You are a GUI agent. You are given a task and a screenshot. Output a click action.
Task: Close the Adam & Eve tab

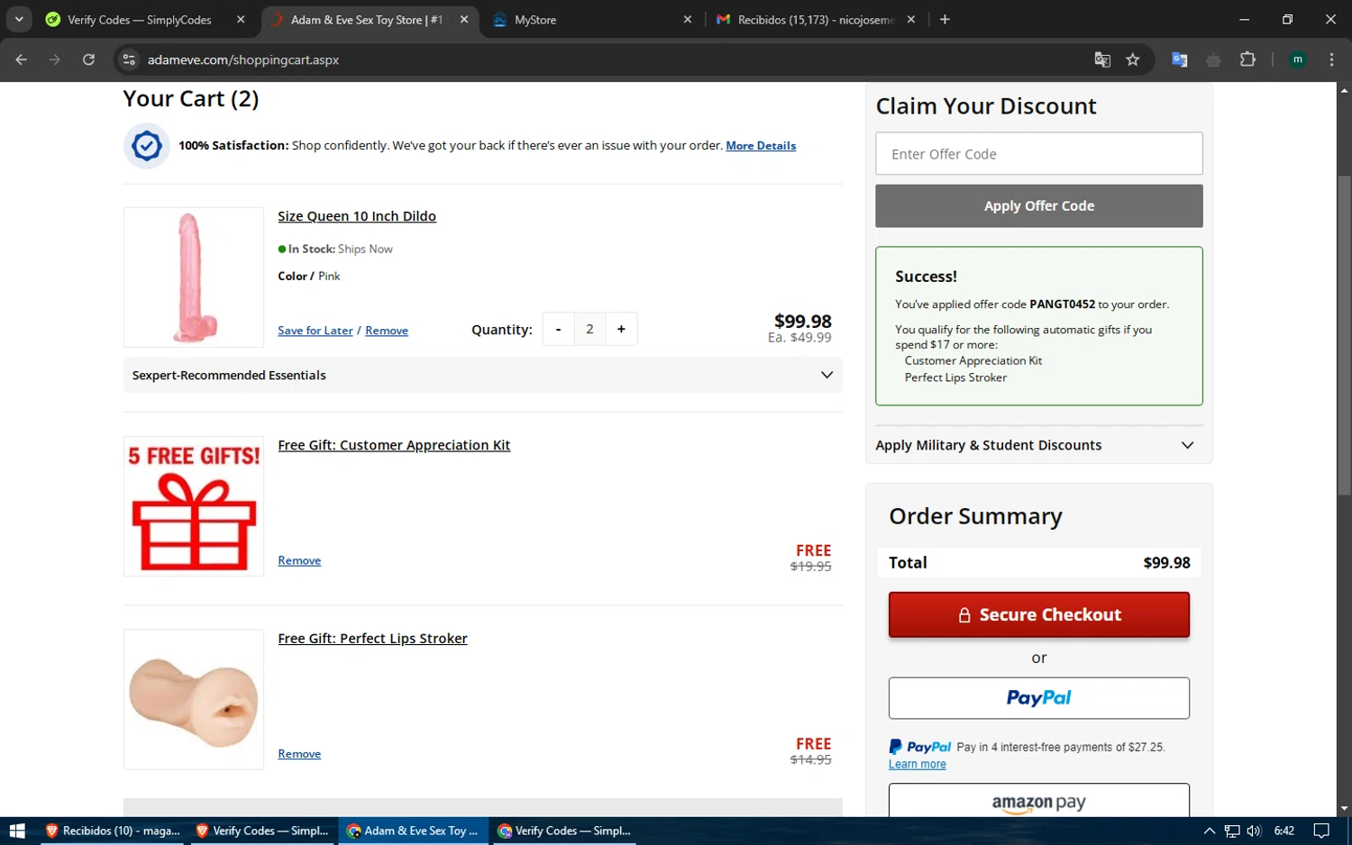tap(464, 19)
